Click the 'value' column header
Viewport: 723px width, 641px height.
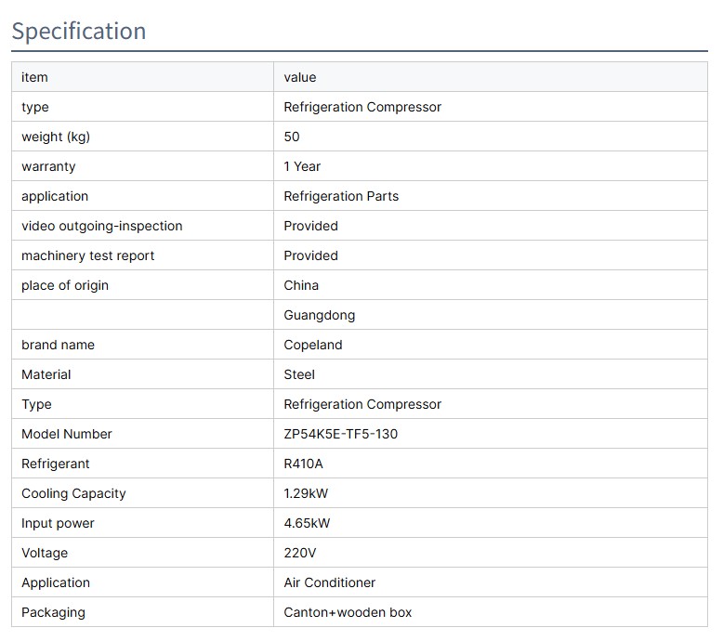300,77
